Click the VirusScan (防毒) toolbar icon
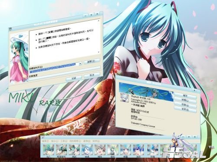217x162 pixels. [x=152, y=149]
